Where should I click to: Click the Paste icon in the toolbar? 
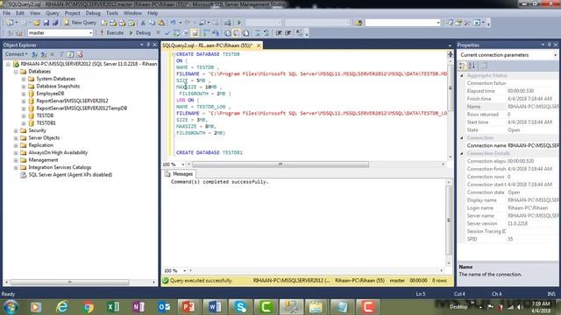coord(161,23)
